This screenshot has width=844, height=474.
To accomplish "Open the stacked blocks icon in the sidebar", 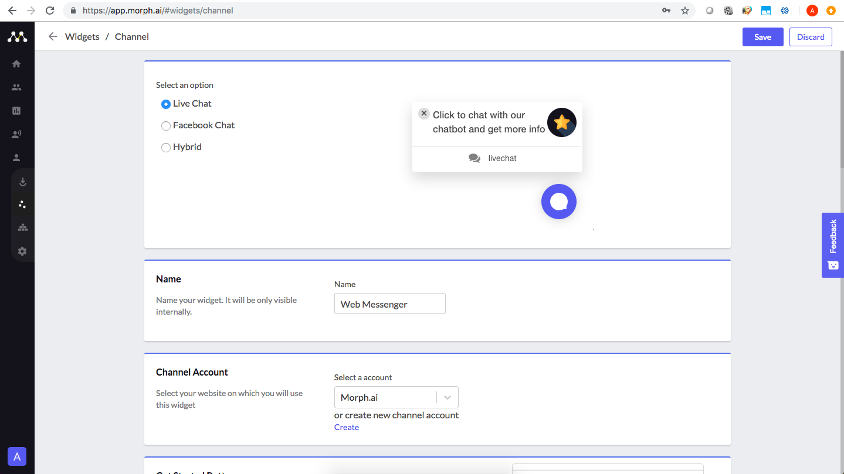I will (x=23, y=227).
